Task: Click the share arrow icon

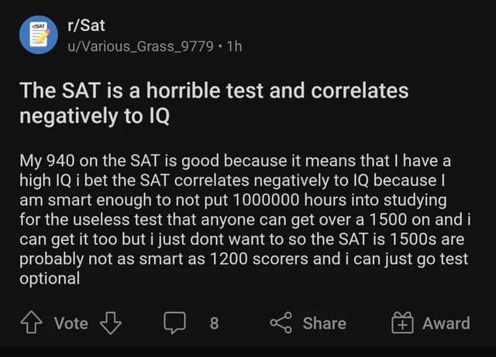Action: [279, 323]
